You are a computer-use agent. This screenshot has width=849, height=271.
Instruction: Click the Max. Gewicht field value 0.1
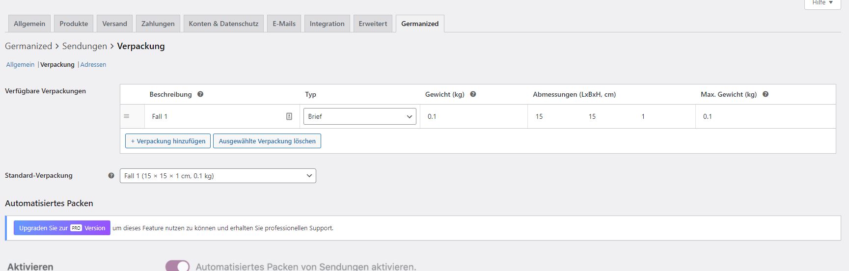coord(766,116)
